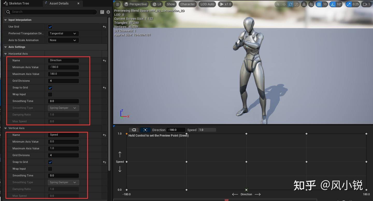Enable Wrap Input for the Horizontal Axis
Viewport: 373px width, 201px height.
[x=50, y=94]
